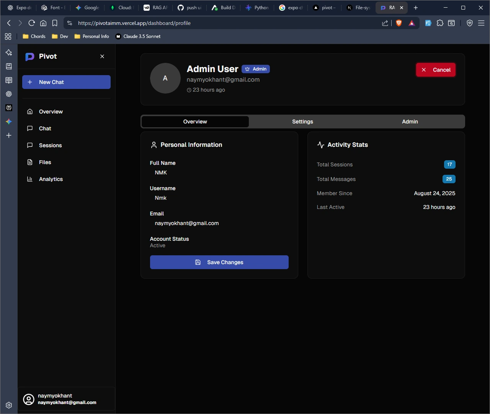Collapse the sidebar with the X
The width and height of the screenshot is (490, 414).
click(x=102, y=56)
